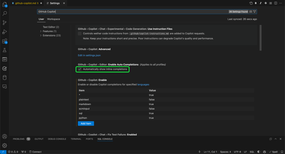Close the Settings editor tab
Image resolution: width=285 pixels, height=154 pixels.
click(64, 3)
